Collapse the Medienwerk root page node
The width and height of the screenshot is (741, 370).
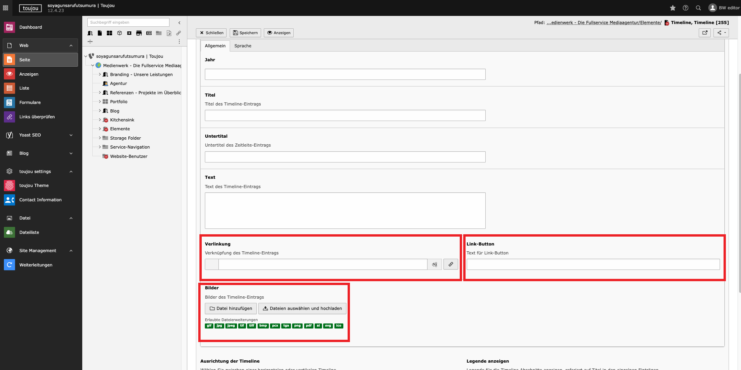[x=93, y=66]
